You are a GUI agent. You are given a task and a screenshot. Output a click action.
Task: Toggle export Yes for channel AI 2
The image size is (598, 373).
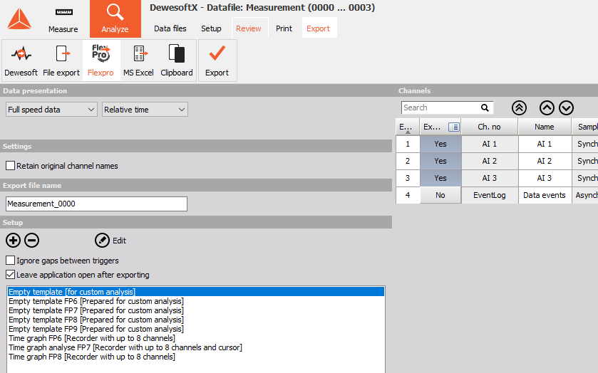click(440, 161)
